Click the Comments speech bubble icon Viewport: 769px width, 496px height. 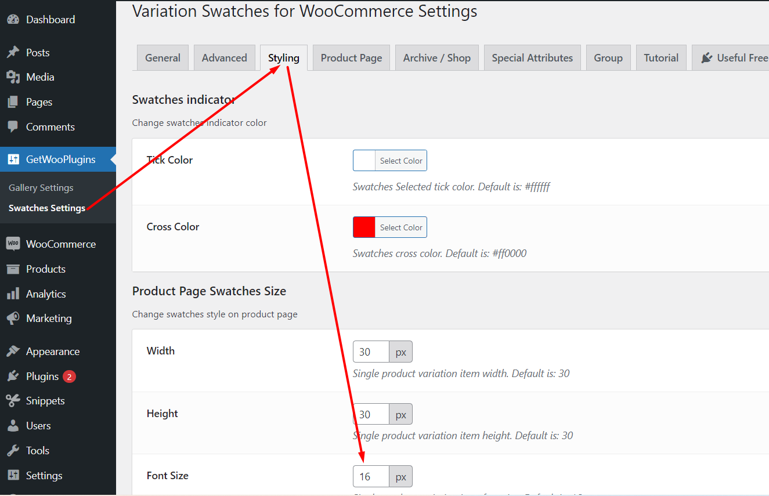[13, 126]
